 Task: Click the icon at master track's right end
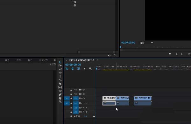click(x=94, y=116)
